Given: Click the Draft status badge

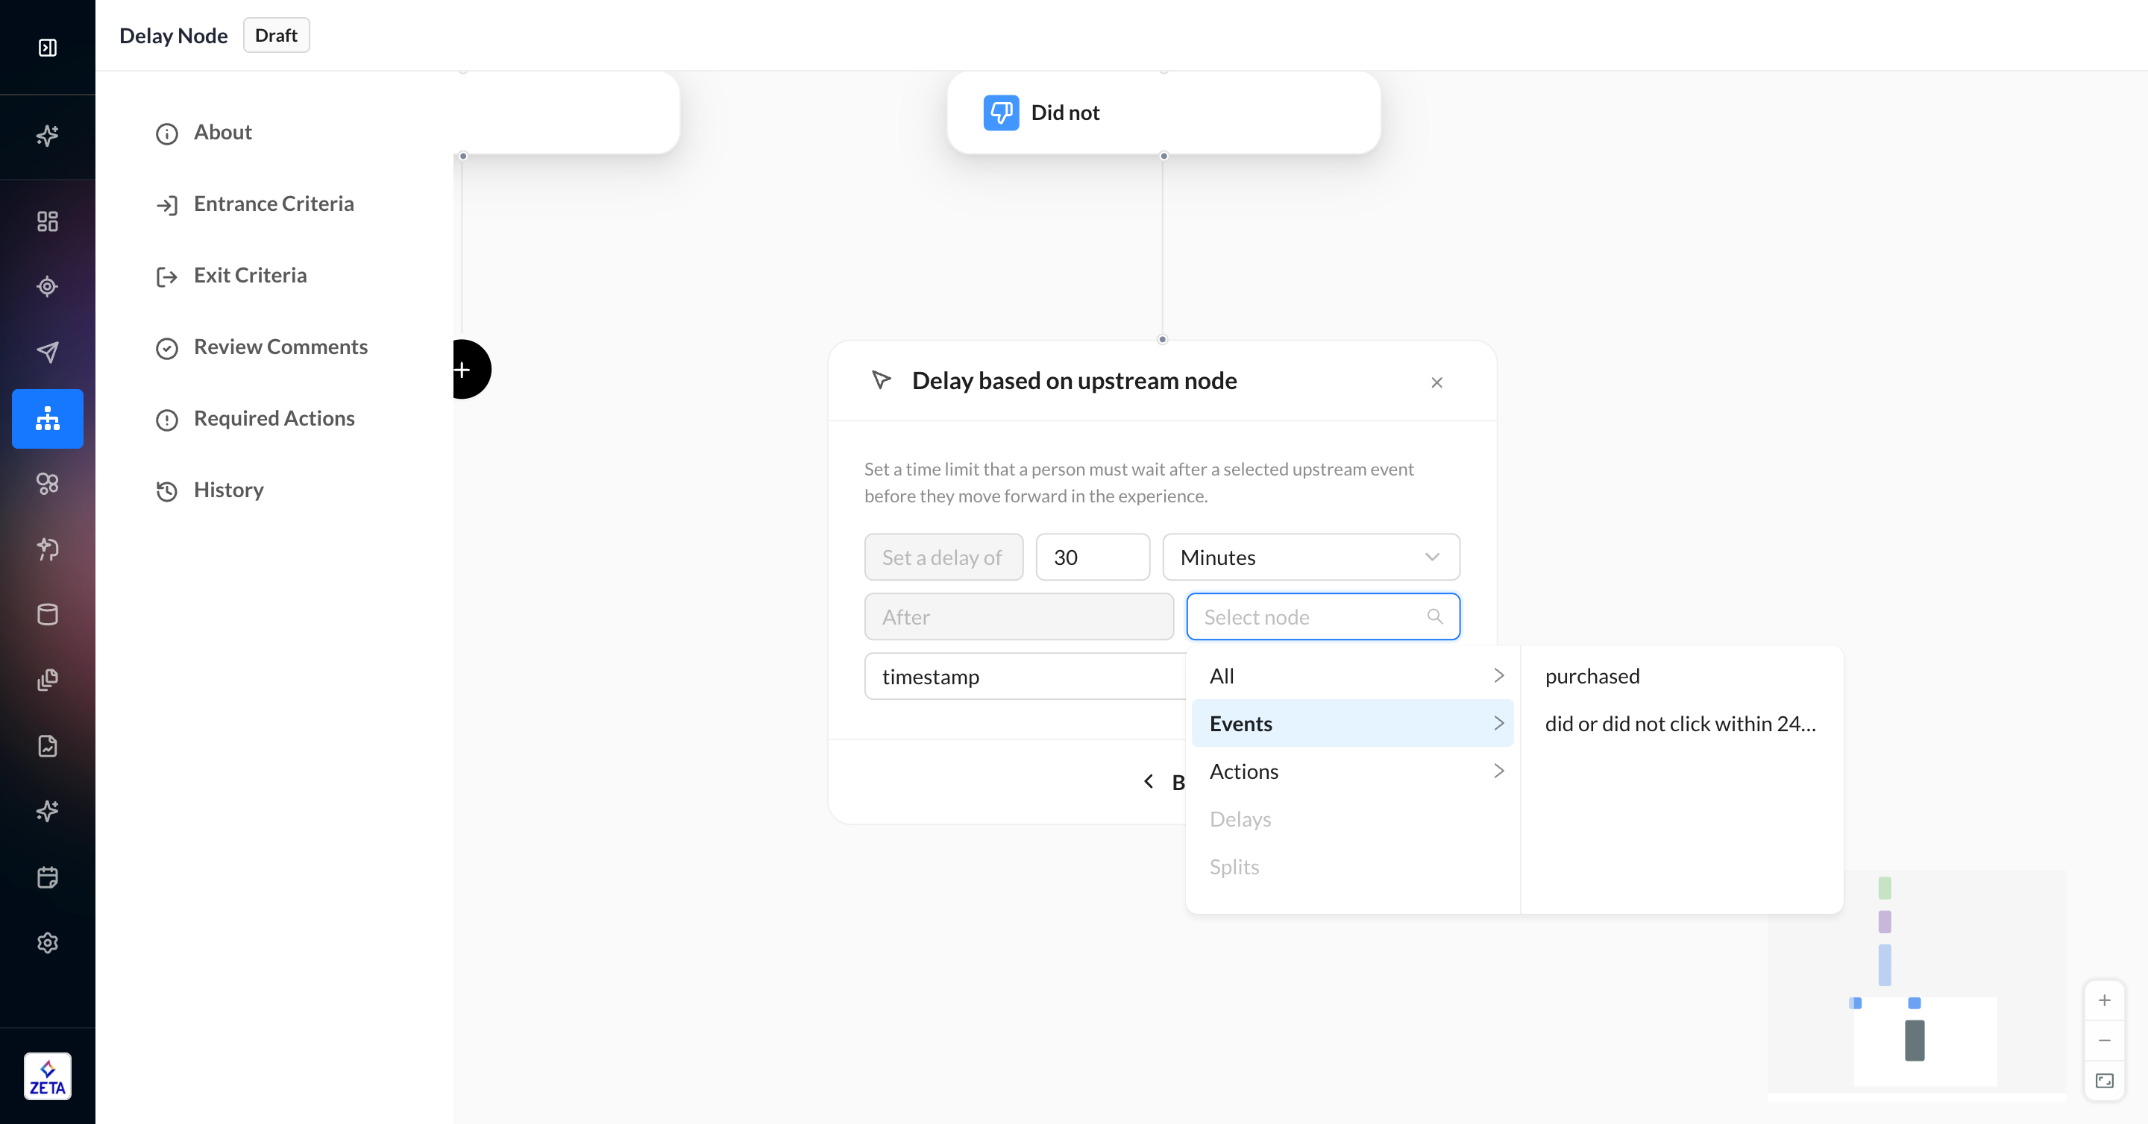Looking at the screenshot, I should (276, 35).
